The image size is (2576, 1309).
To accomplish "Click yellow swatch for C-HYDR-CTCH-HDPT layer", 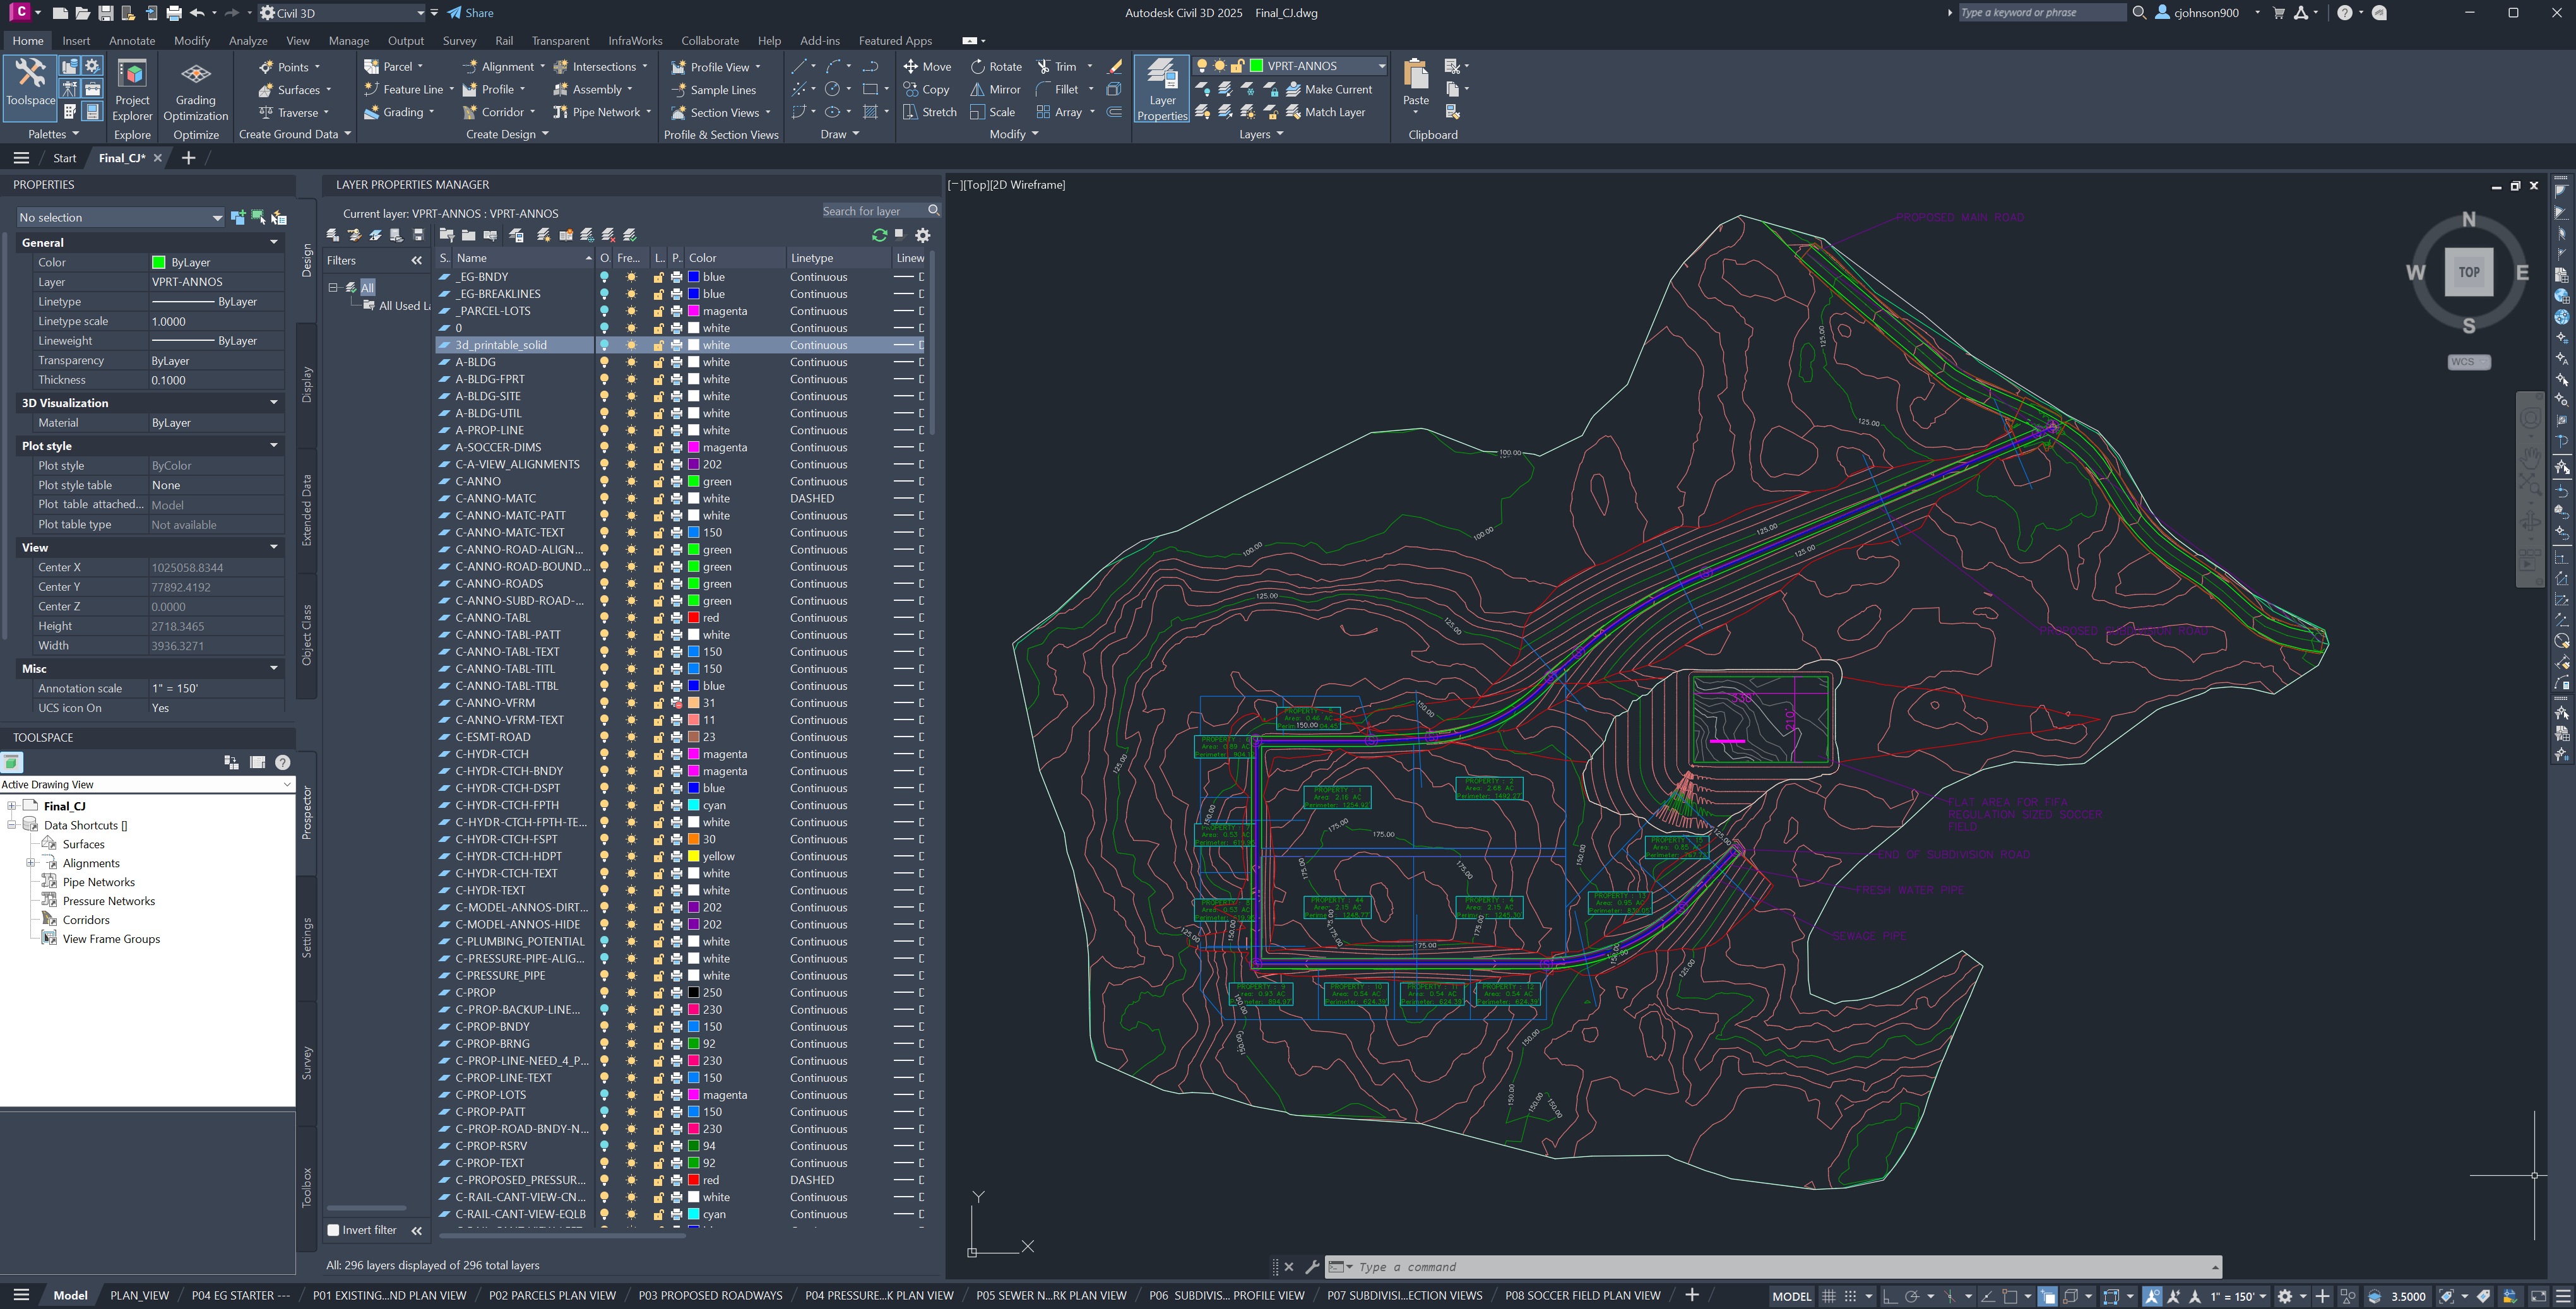I will pos(694,856).
